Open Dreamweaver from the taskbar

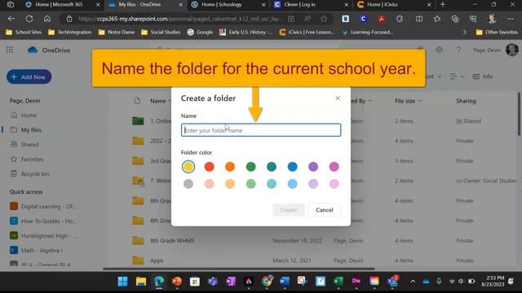(356, 282)
